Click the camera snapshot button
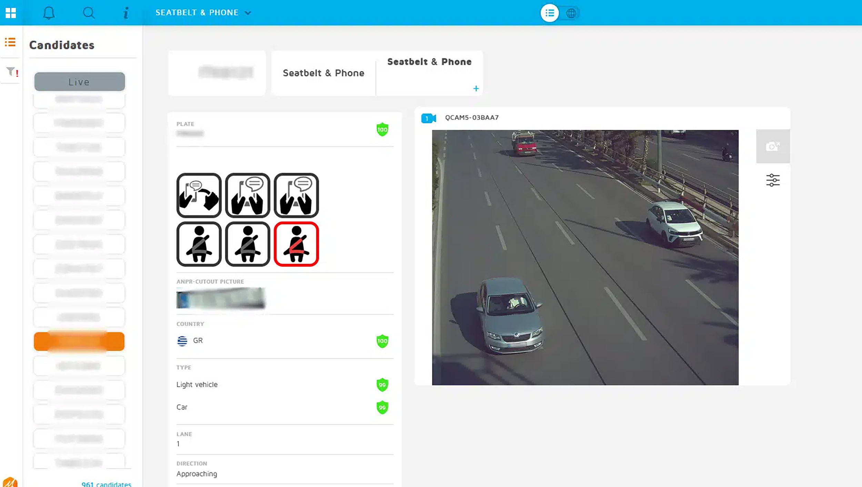This screenshot has height=487, width=862. (x=773, y=146)
